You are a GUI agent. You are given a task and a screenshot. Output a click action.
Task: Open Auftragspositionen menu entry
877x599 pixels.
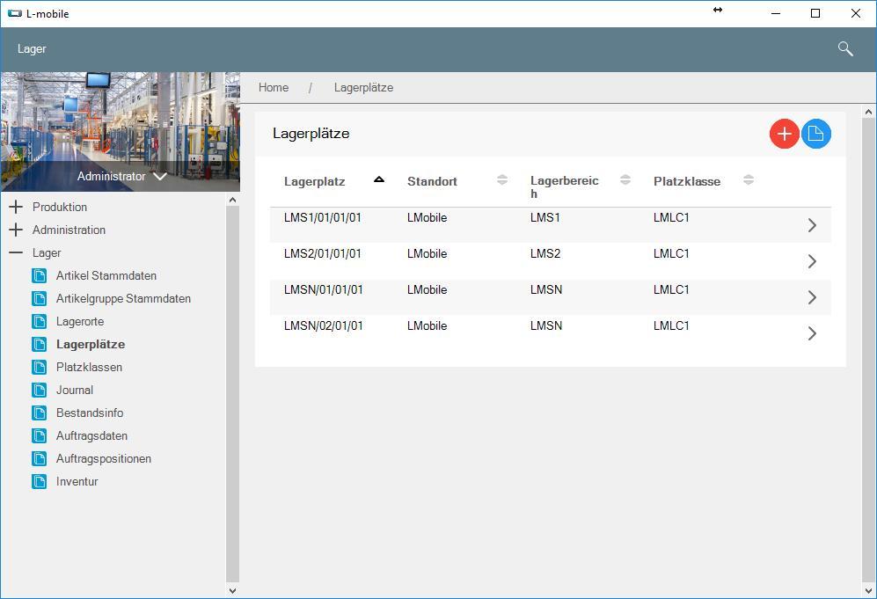pyautogui.click(x=104, y=459)
